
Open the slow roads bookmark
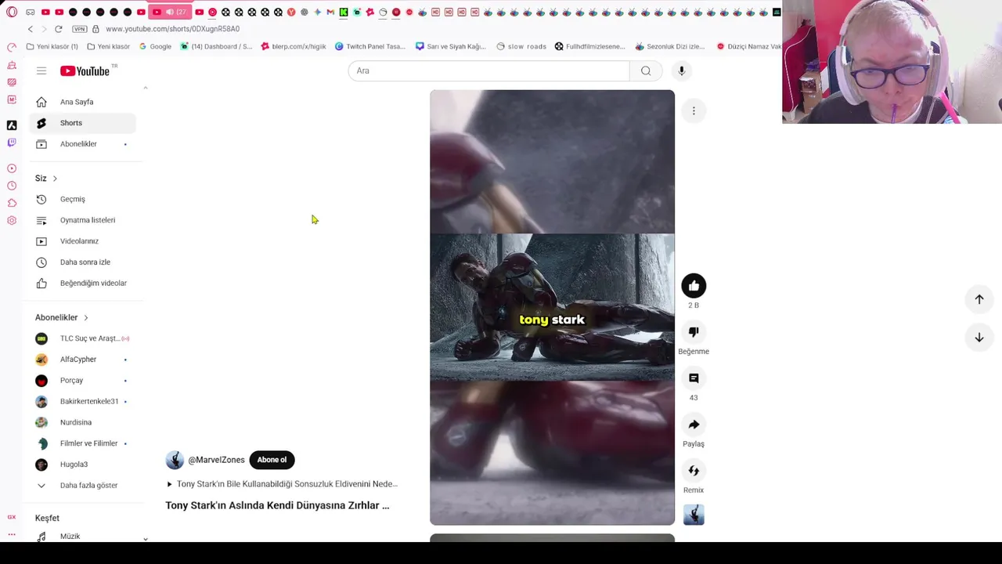click(521, 46)
